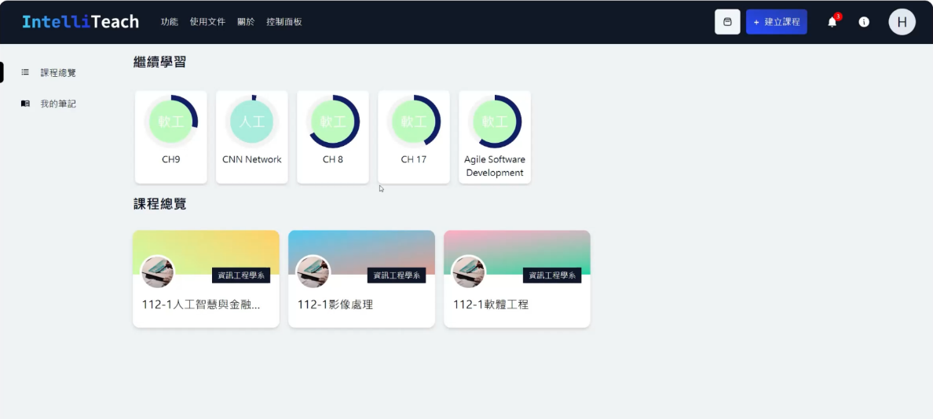Open the 112-1人工智慧與金融 course card
The height and width of the screenshot is (419, 933).
(206, 279)
